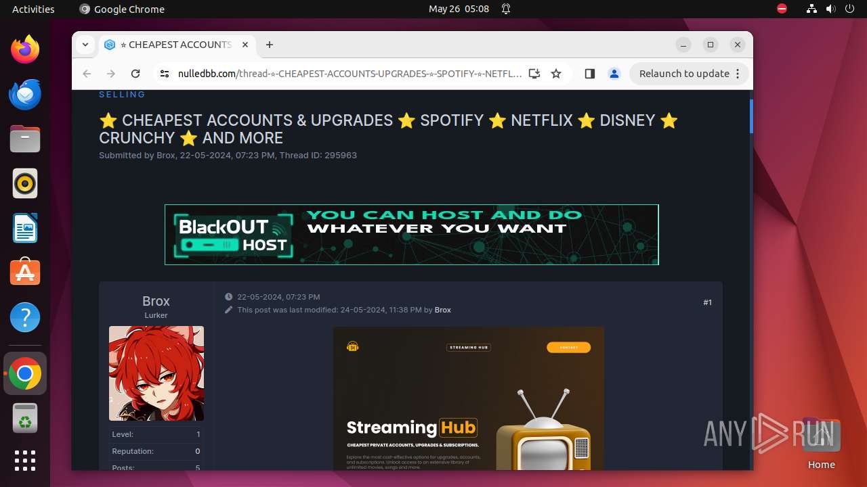Click the install app icon in address bar

point(534,74)
